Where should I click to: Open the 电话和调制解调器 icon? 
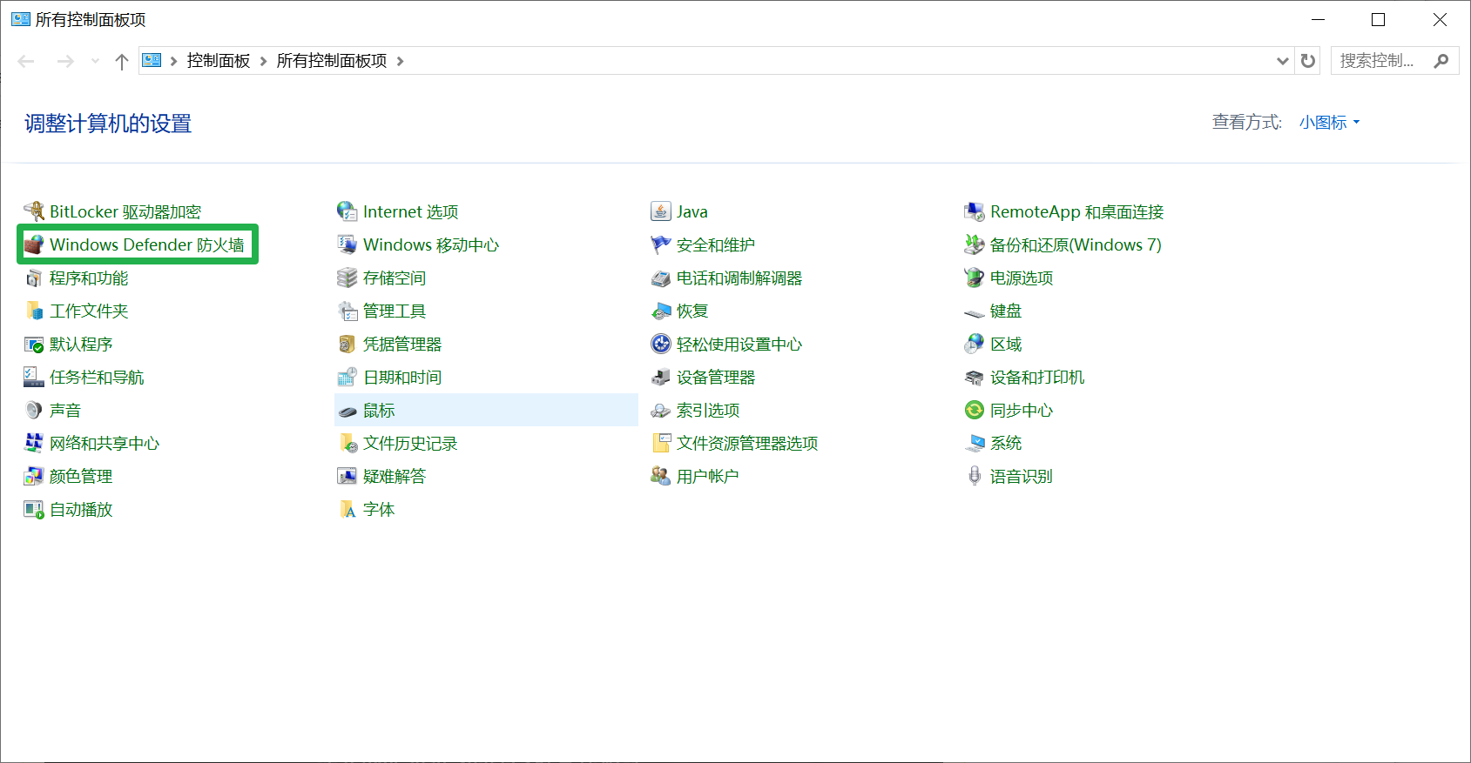pos(661,278)
